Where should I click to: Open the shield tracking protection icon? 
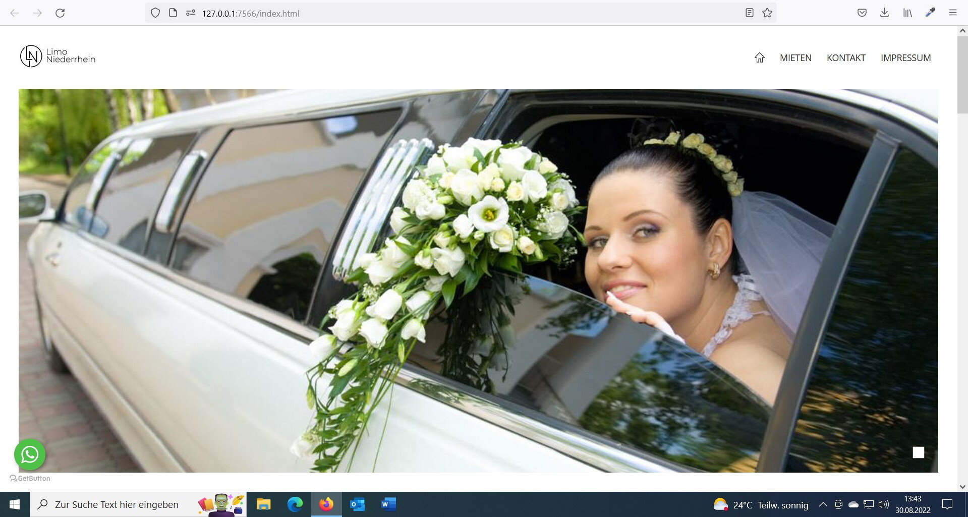tap(155, 13)
